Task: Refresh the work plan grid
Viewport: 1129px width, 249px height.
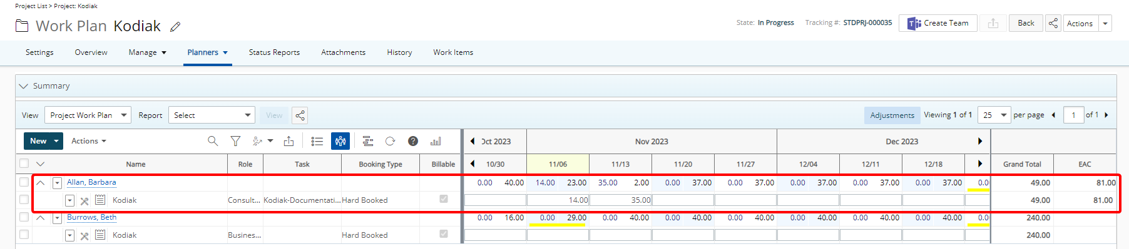Action: click(x=390, y=141)
